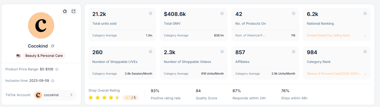The image size is (380, 107).
Task: Click the 116 historical products value
Action: click(293, 35)
